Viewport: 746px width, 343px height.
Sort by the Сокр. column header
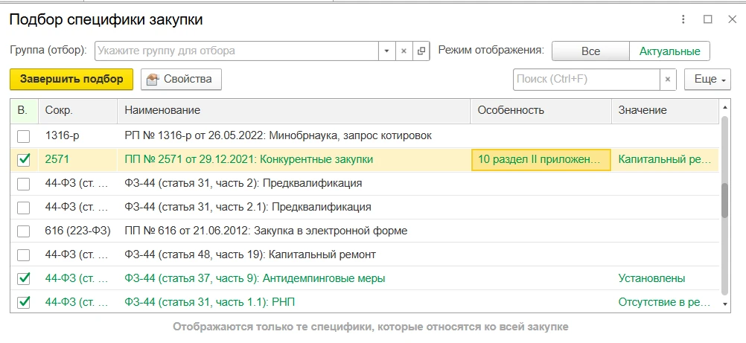coord(78,110)
